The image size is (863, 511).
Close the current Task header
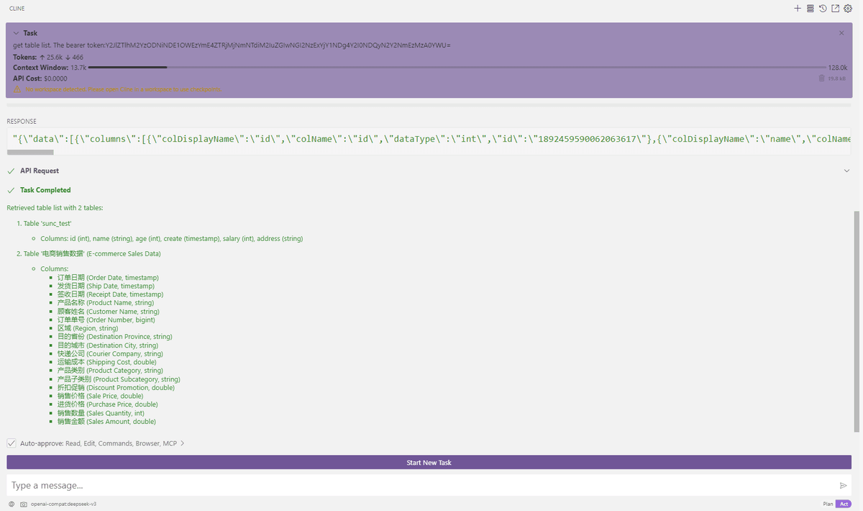point(842,33)
